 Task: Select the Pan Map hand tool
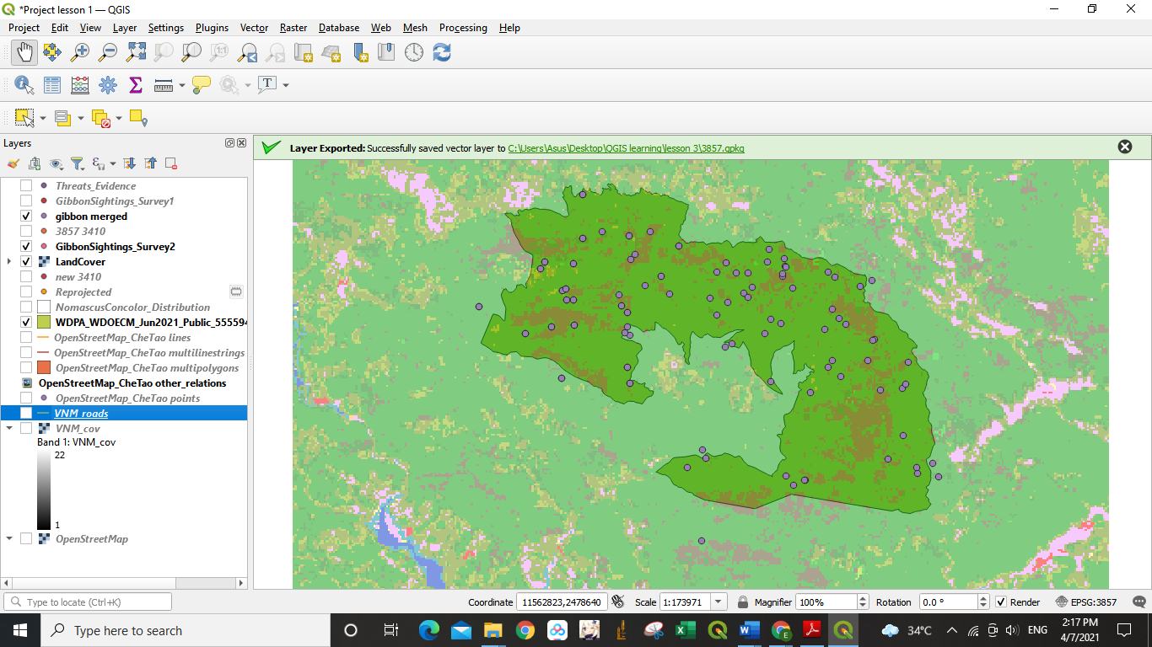coord(24,52)
